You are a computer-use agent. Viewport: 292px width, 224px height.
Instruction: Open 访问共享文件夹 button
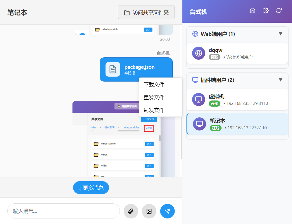pyautogui.click(x=146, y=13)
